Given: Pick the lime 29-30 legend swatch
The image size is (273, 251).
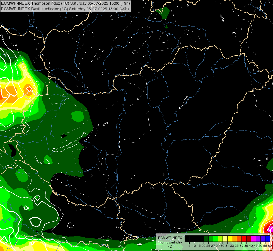Looking at the screenshot, I should [220, 238].
